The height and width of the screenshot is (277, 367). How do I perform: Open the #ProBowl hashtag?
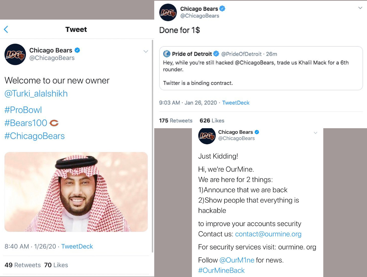(23, 110)
